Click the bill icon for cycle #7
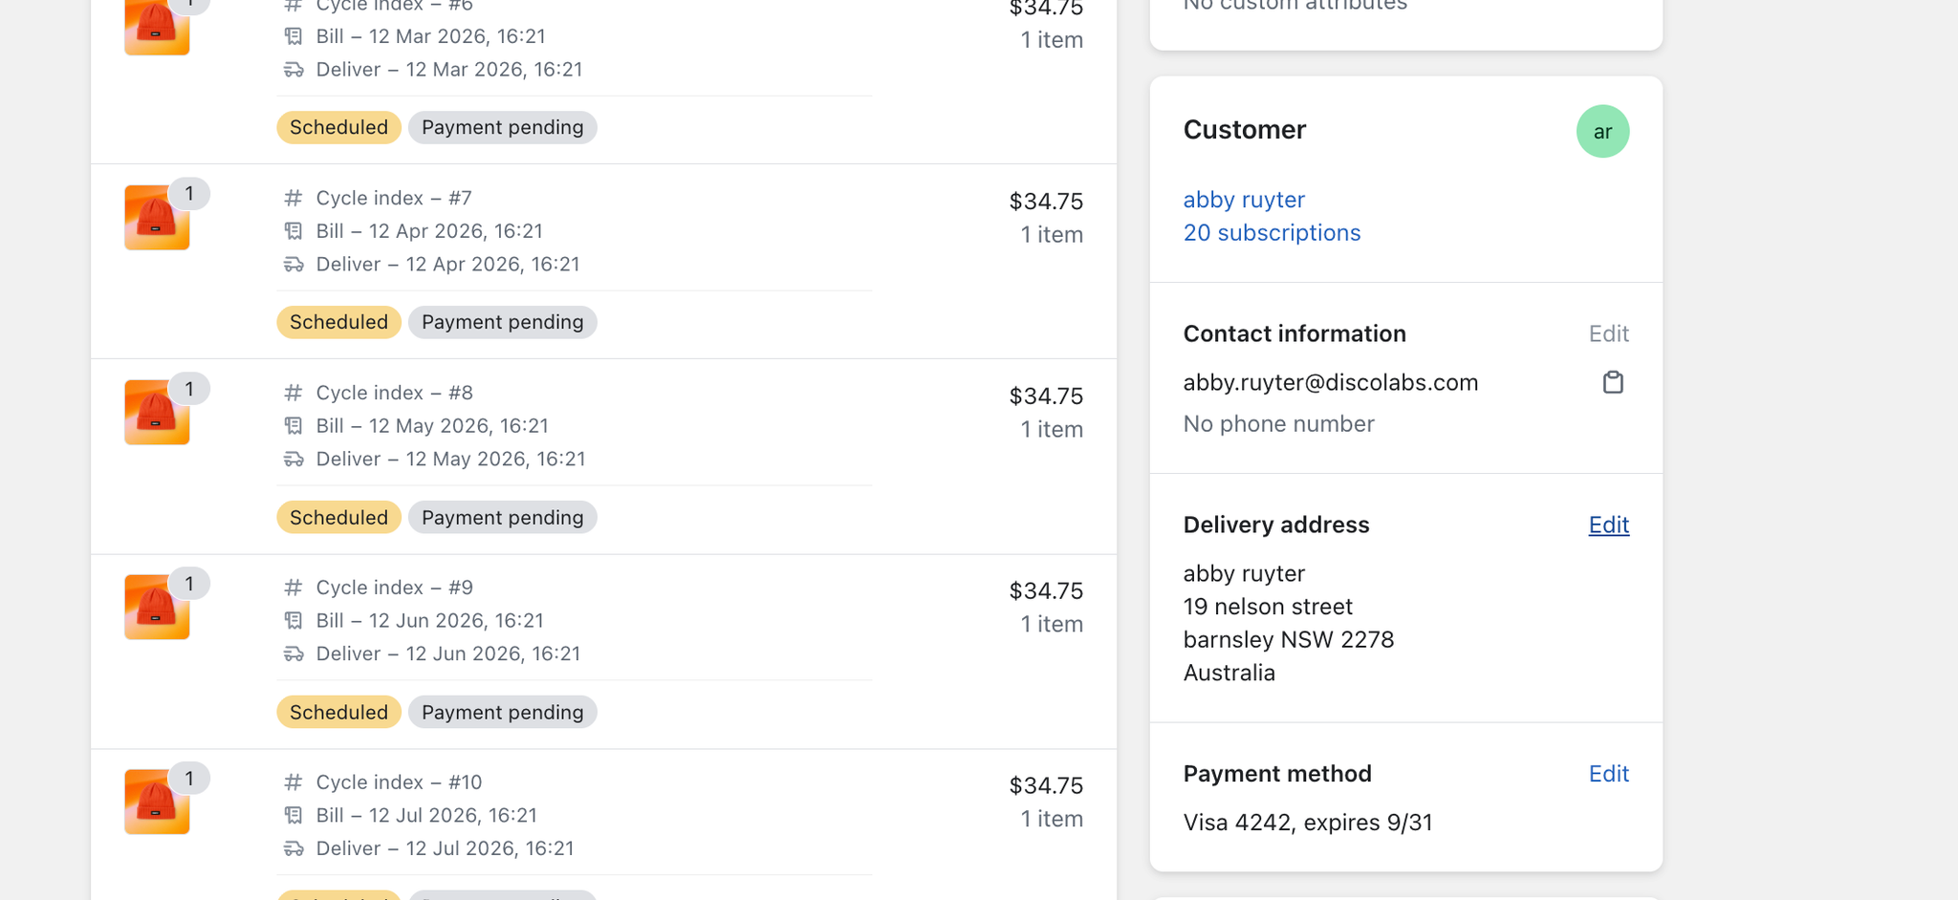 point(294,231)
